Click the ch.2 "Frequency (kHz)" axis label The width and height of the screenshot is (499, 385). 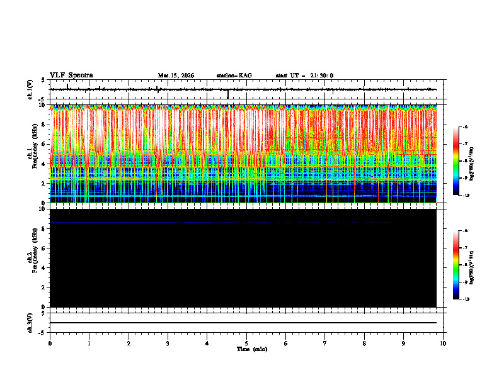35,250
